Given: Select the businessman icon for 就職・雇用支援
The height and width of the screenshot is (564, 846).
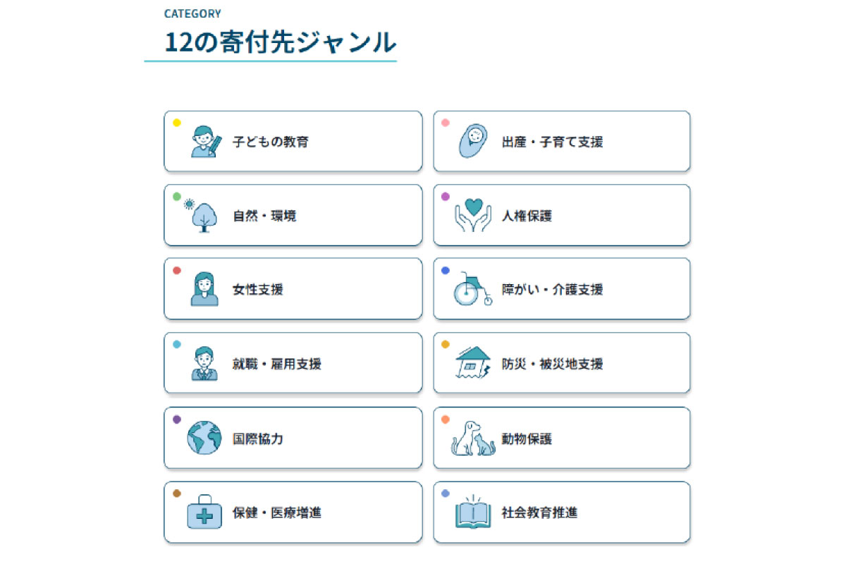Looking at the screenshot, I should point(204,364).
